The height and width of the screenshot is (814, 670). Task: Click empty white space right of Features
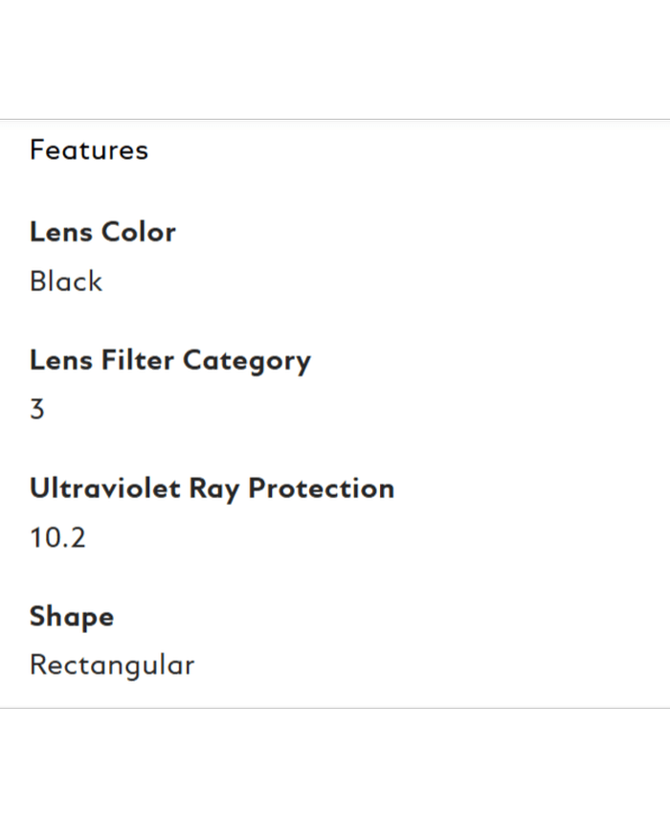tap(431, 150)
